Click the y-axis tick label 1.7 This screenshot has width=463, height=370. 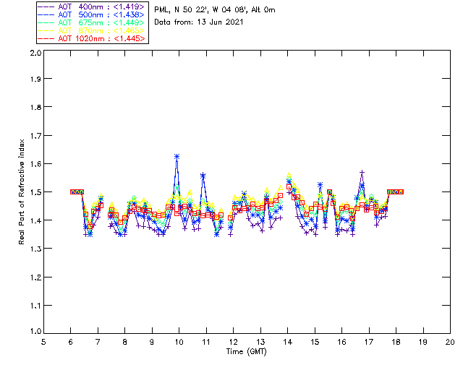click(35, 136)
